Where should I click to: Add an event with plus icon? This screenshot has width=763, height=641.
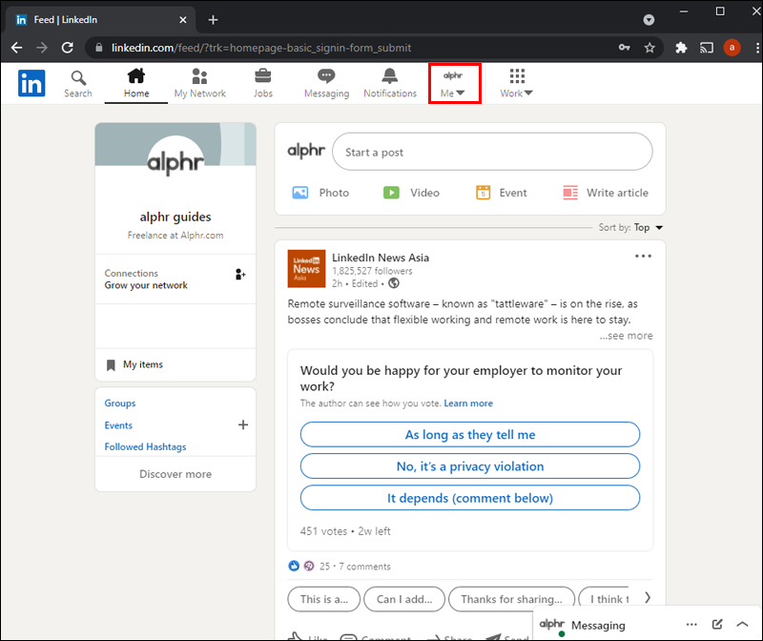point(242,424)
